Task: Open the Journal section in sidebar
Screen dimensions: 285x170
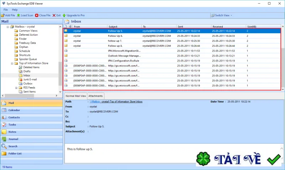Action: [32, 139]
